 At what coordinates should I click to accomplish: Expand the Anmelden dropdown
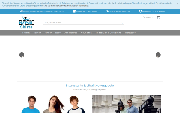[x=148, y=17]
